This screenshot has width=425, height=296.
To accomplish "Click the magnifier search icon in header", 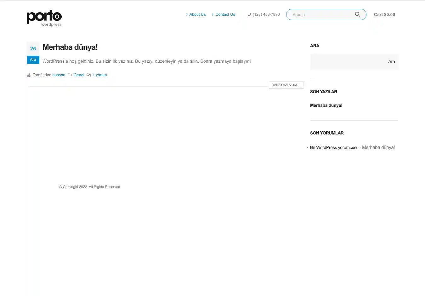I will click(357, 14).
